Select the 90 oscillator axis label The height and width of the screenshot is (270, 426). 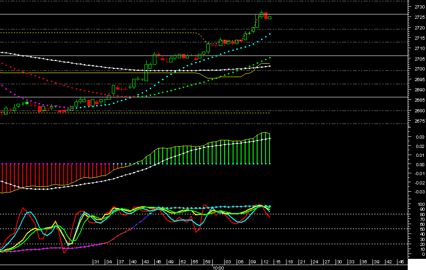click(422, 209)
